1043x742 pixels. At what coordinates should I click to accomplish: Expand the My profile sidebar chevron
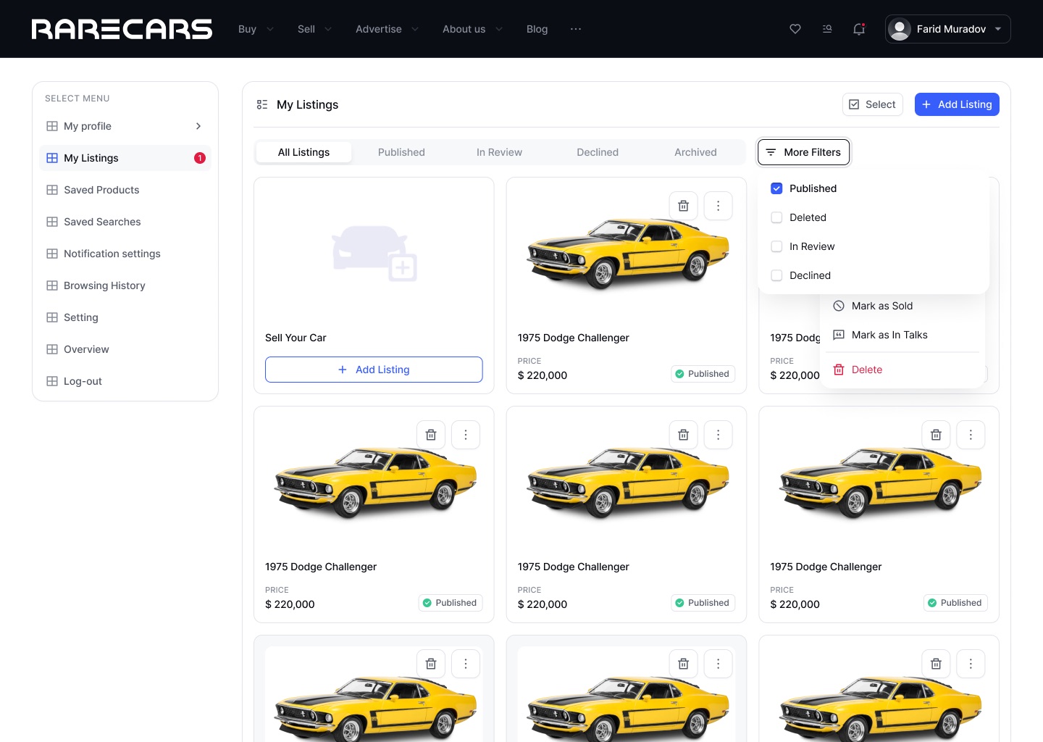coord(198,126)
